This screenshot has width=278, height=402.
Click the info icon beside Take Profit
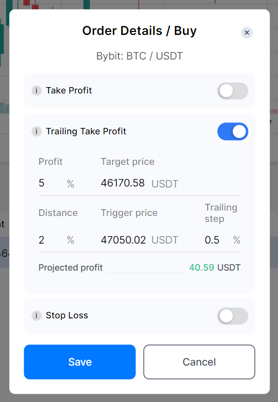coord(36,91)
